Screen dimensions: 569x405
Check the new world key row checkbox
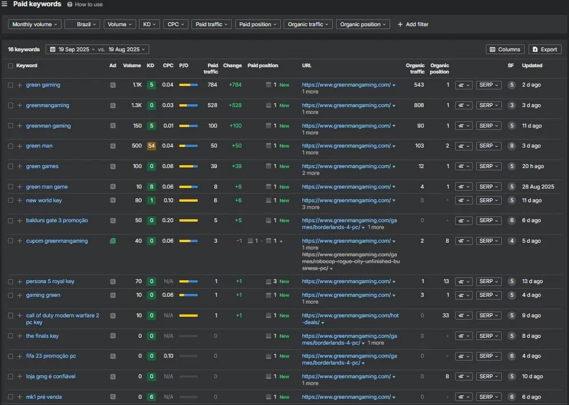tap(10, 201)
